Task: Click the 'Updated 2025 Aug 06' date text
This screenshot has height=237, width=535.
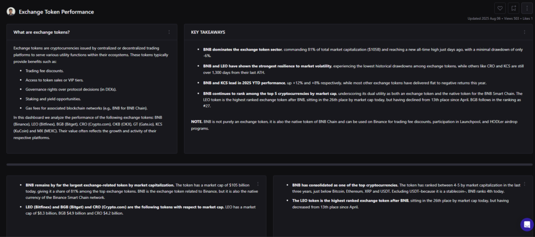Action: (484, 19)
